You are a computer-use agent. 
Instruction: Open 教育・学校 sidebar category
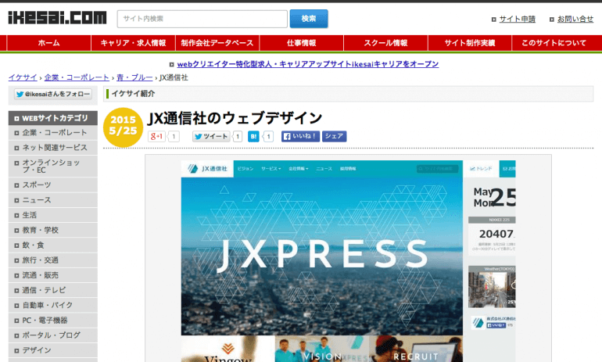coord(53,231)
